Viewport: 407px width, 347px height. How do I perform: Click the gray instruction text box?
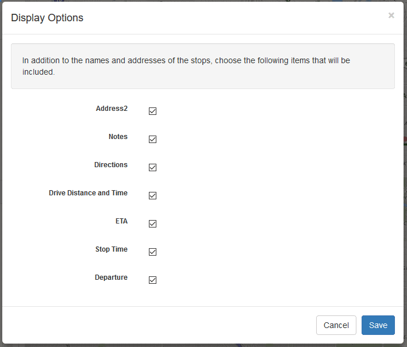point(203,66)
